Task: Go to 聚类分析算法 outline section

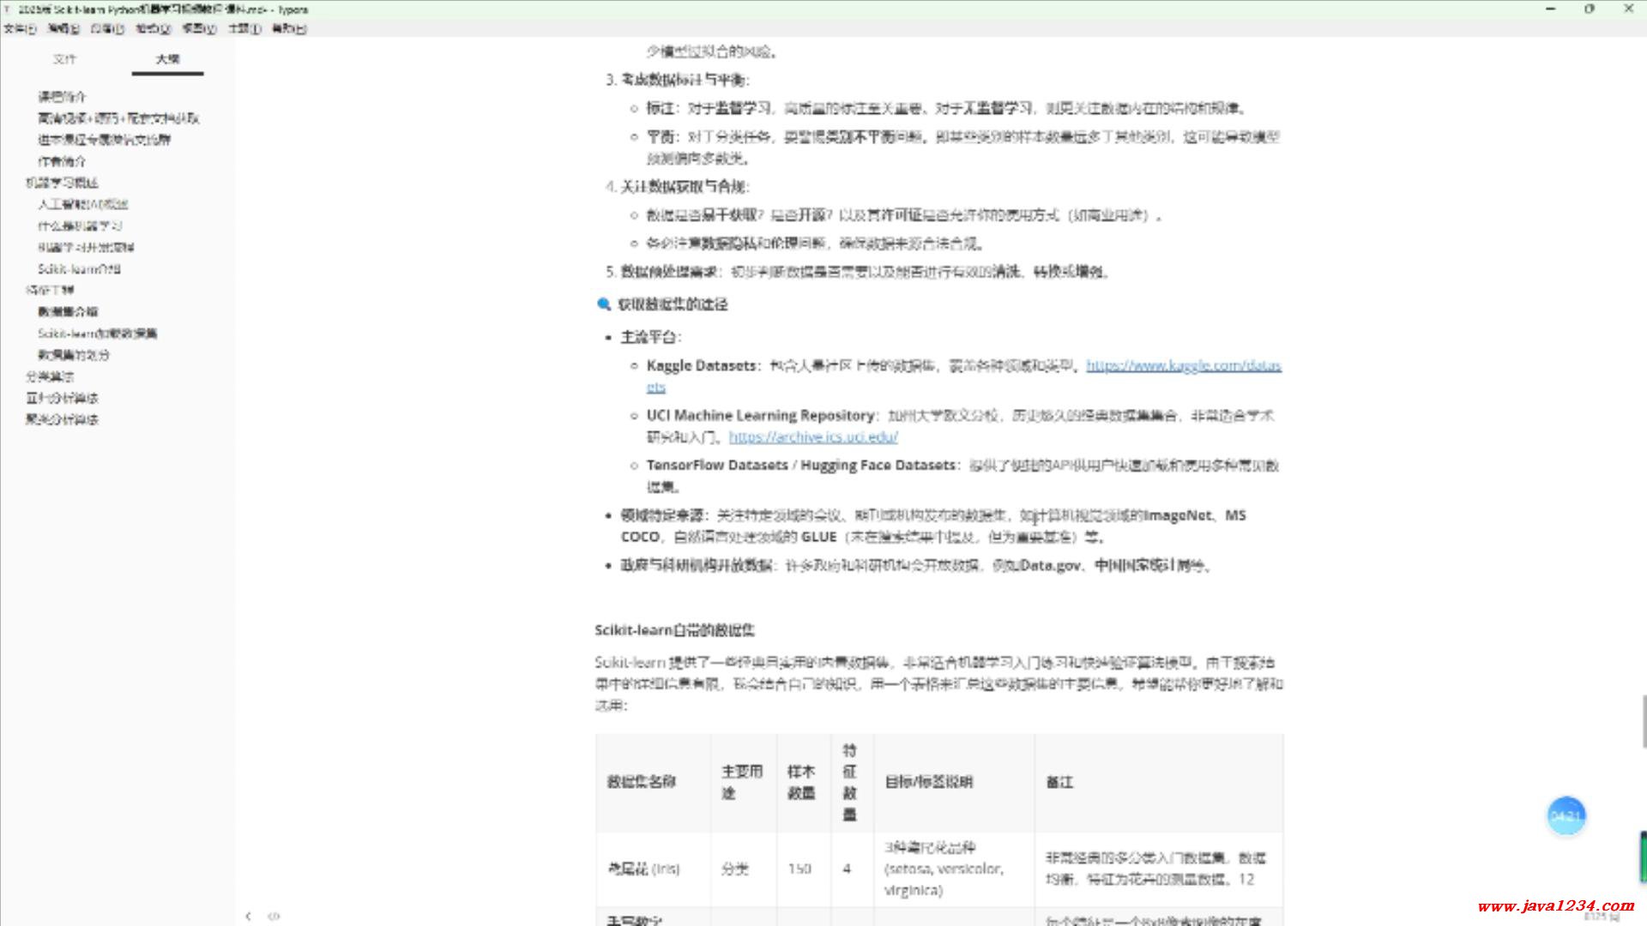Action: (x=62, y=419)
